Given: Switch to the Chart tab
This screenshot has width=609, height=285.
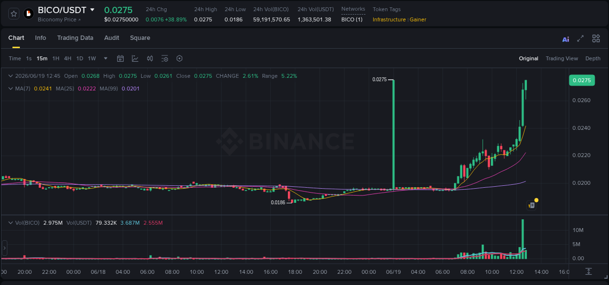Looking at the screenshot, I should (x=16, y=38).
